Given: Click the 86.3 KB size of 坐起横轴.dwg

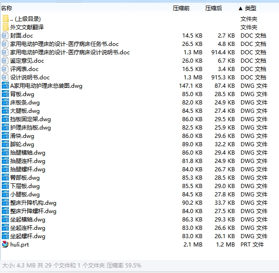Looking at the screenshot, I should pos(192,219).
